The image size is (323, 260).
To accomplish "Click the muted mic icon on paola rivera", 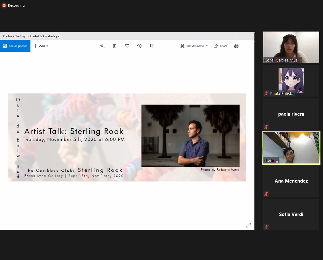I will (x=266, y=126).
